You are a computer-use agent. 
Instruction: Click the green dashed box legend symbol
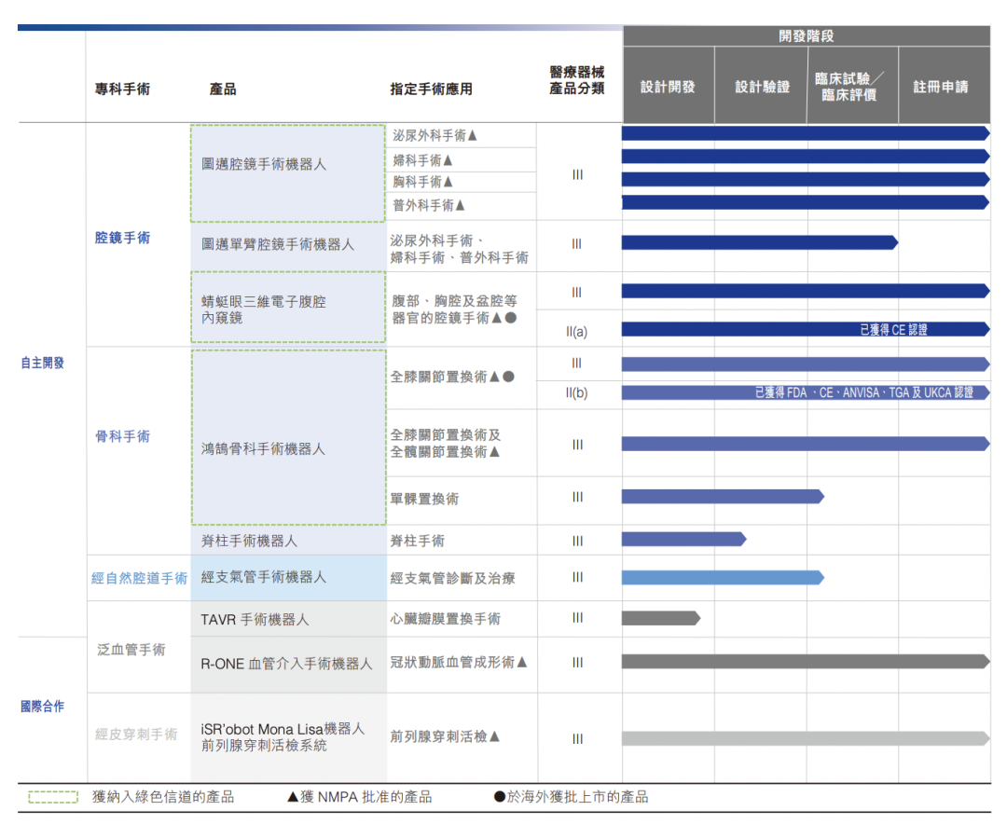tap(53, 797)
